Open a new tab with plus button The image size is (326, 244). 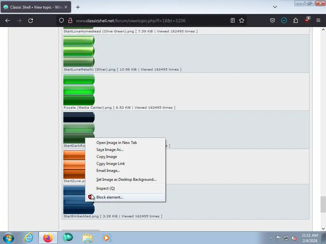[78, 7]
